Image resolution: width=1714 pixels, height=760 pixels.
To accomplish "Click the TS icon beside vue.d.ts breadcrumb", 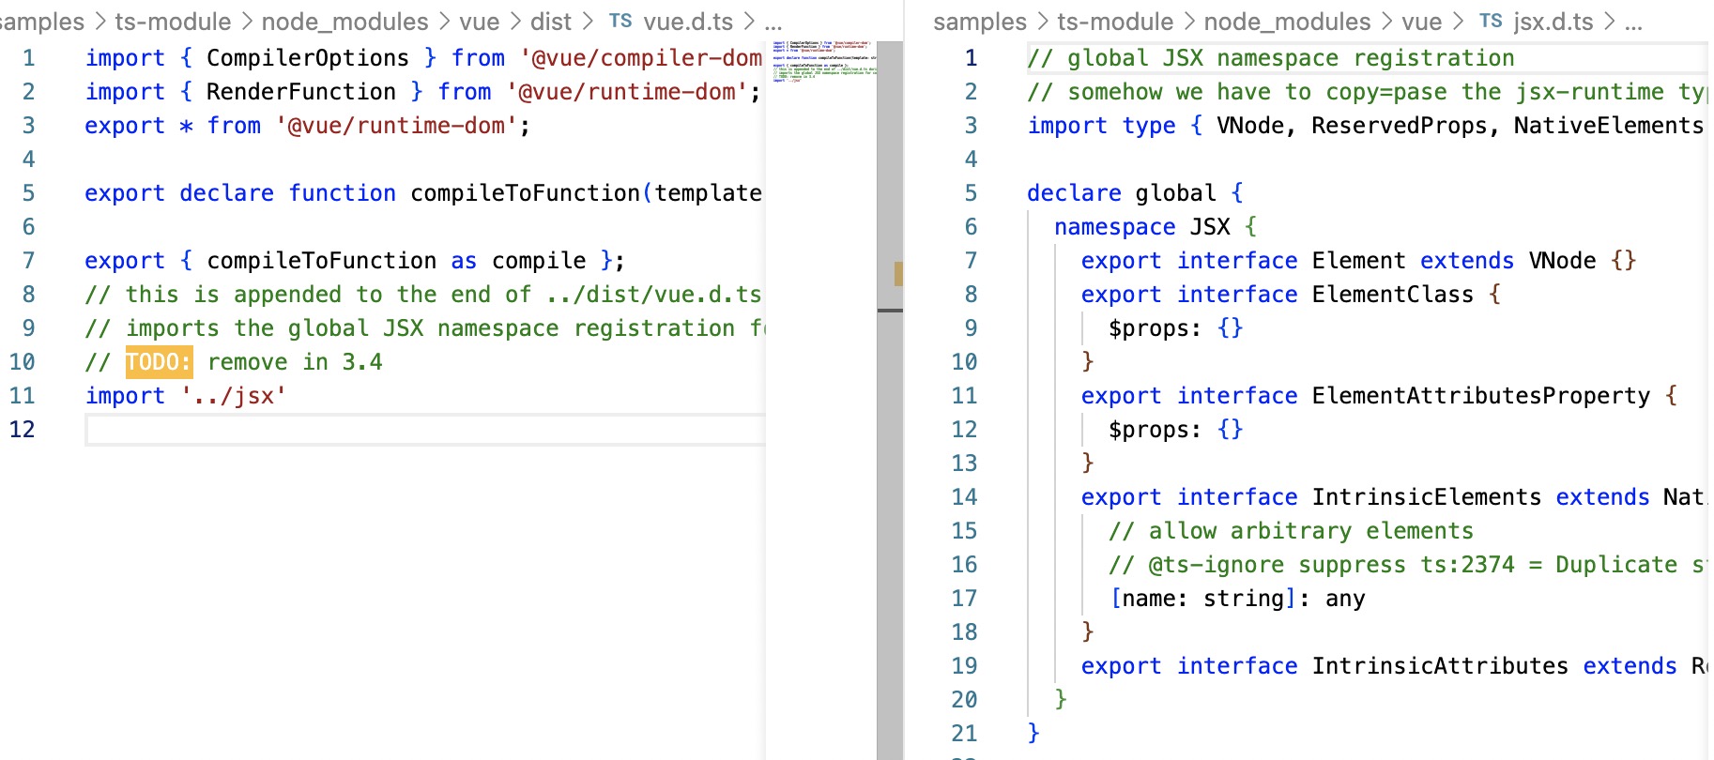I will click(620, 21).
